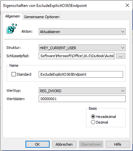Screen dimensions: 133x151
Task: Switch to the Allgemein tab
Action: click(13, 16)
